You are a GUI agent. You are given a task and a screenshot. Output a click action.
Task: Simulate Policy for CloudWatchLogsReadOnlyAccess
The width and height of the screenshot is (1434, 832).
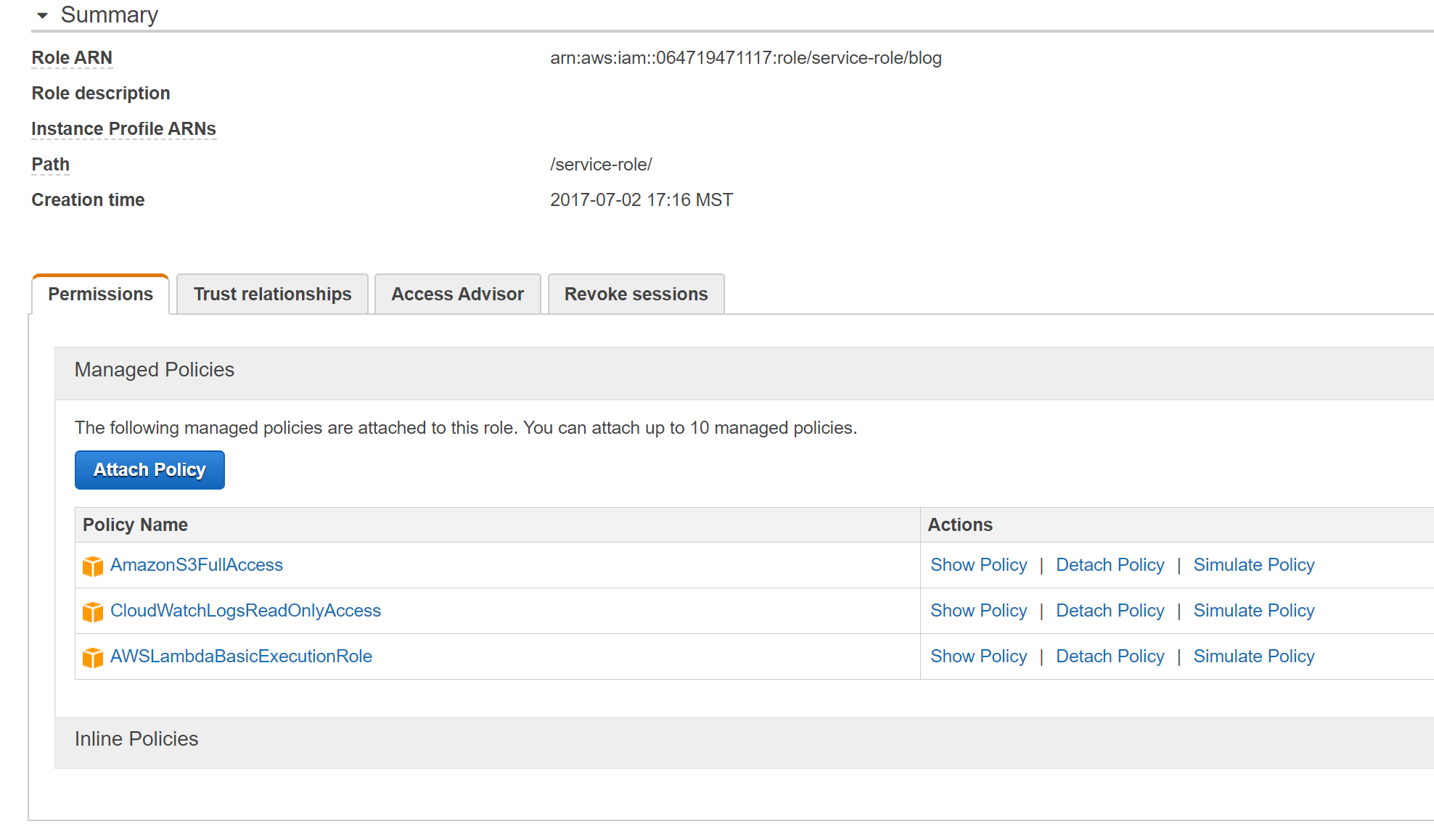coord(1253,611)
